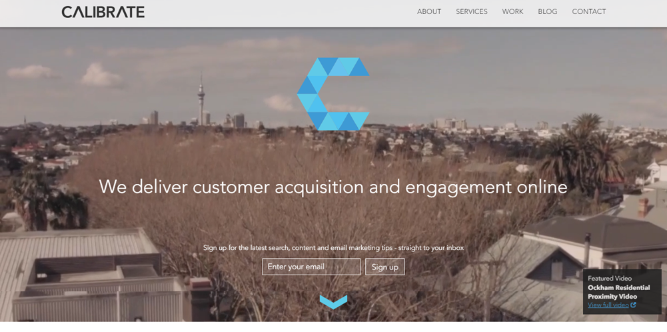Open the SERVICES menu item

pos(472,12)
